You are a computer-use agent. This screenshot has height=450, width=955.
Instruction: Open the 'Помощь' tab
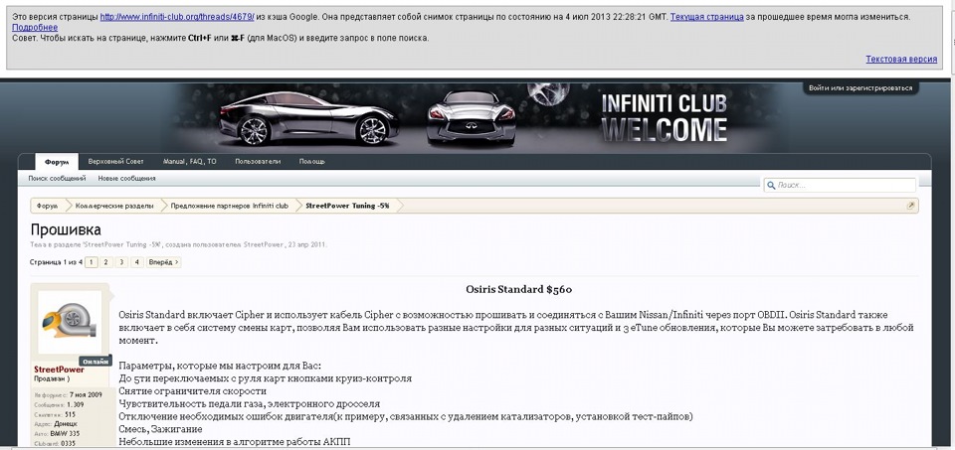pos(311,162)
